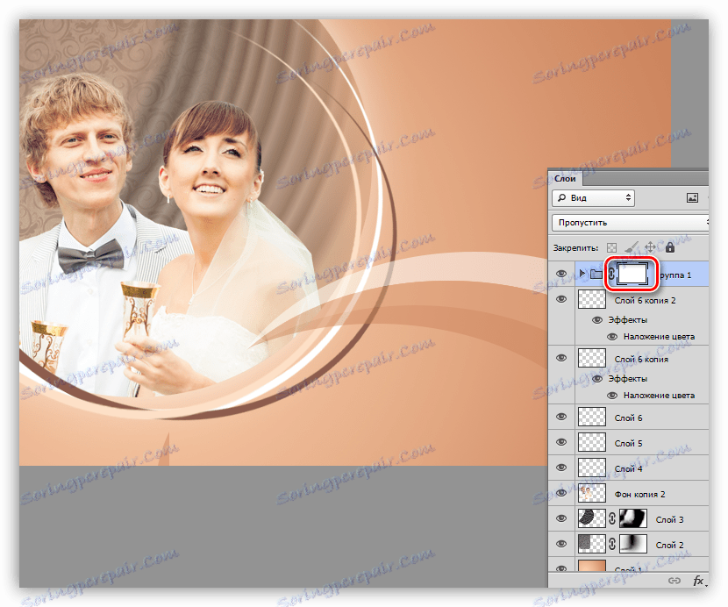The height and width of the screenshot is (607, 728).
Task: Select layer thumbnail of Слой 2
Action: [591, 543]
